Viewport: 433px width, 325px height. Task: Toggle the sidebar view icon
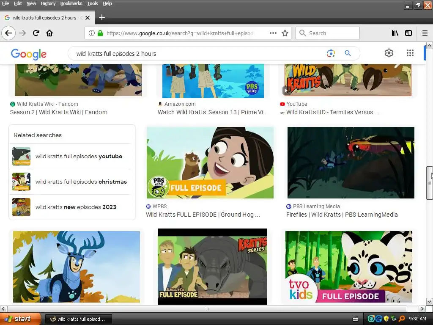[408, 33]
